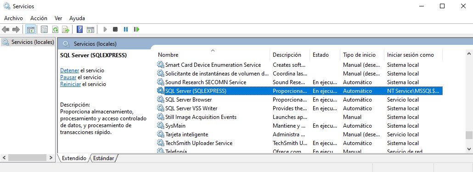Open the Acción menu
Viewport: 473px width, 172px height.
(39, 18)
